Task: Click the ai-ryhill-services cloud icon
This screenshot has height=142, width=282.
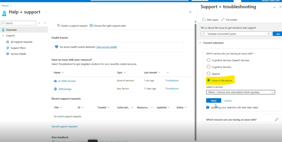Action: point(55,81)
